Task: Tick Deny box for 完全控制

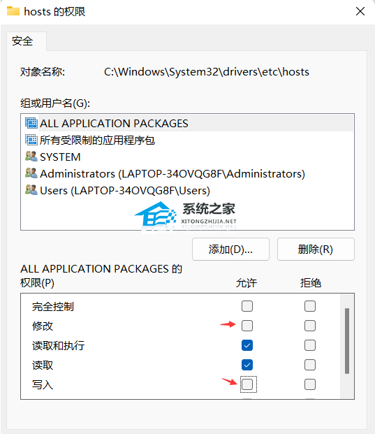Action: pyautogui.click(x=310, y=306)
